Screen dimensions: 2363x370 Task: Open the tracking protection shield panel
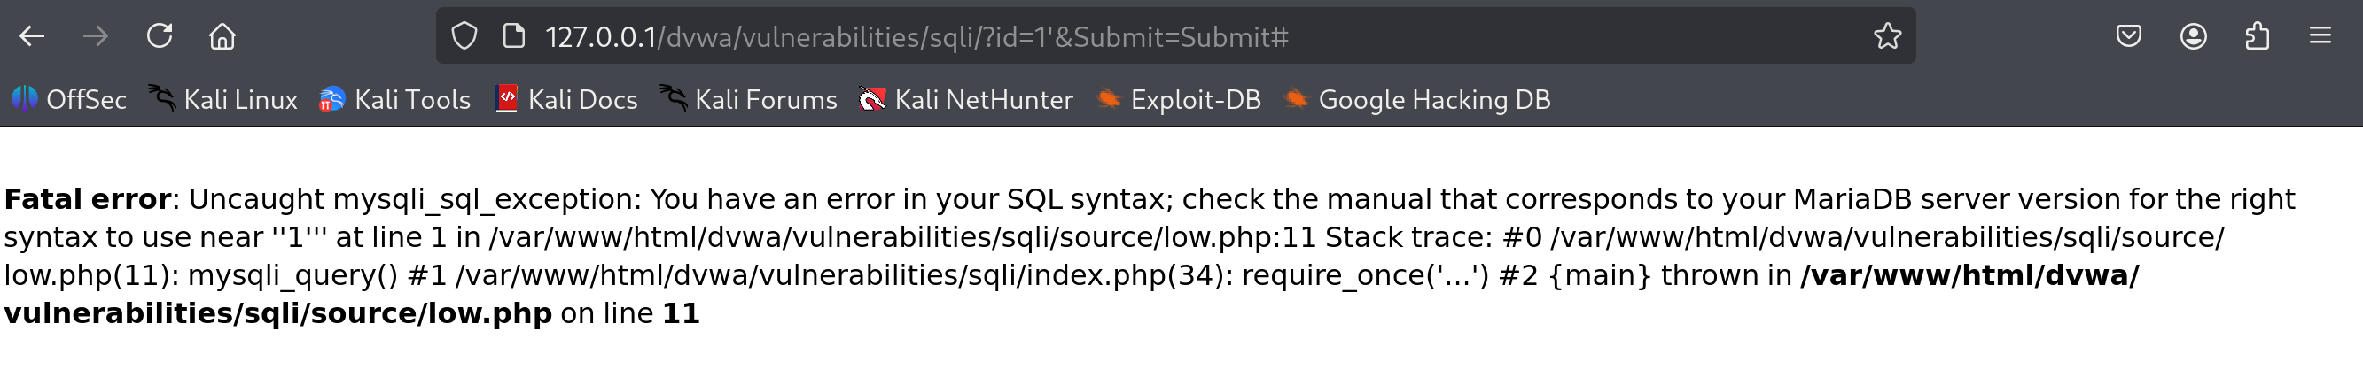(464, 36)
